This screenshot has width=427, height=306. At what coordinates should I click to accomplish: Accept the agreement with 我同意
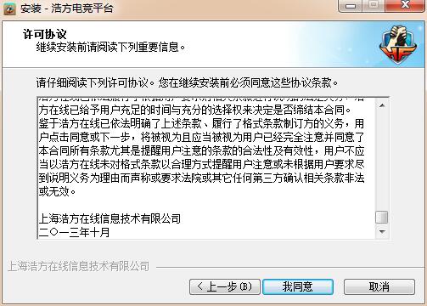coord(298,286)
